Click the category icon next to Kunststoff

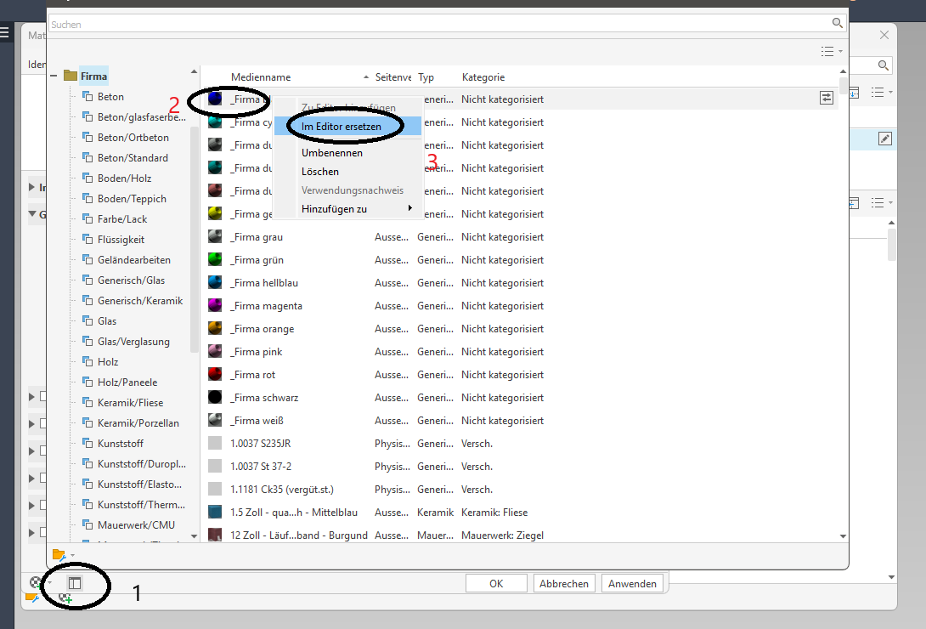(x=88, y=442)
